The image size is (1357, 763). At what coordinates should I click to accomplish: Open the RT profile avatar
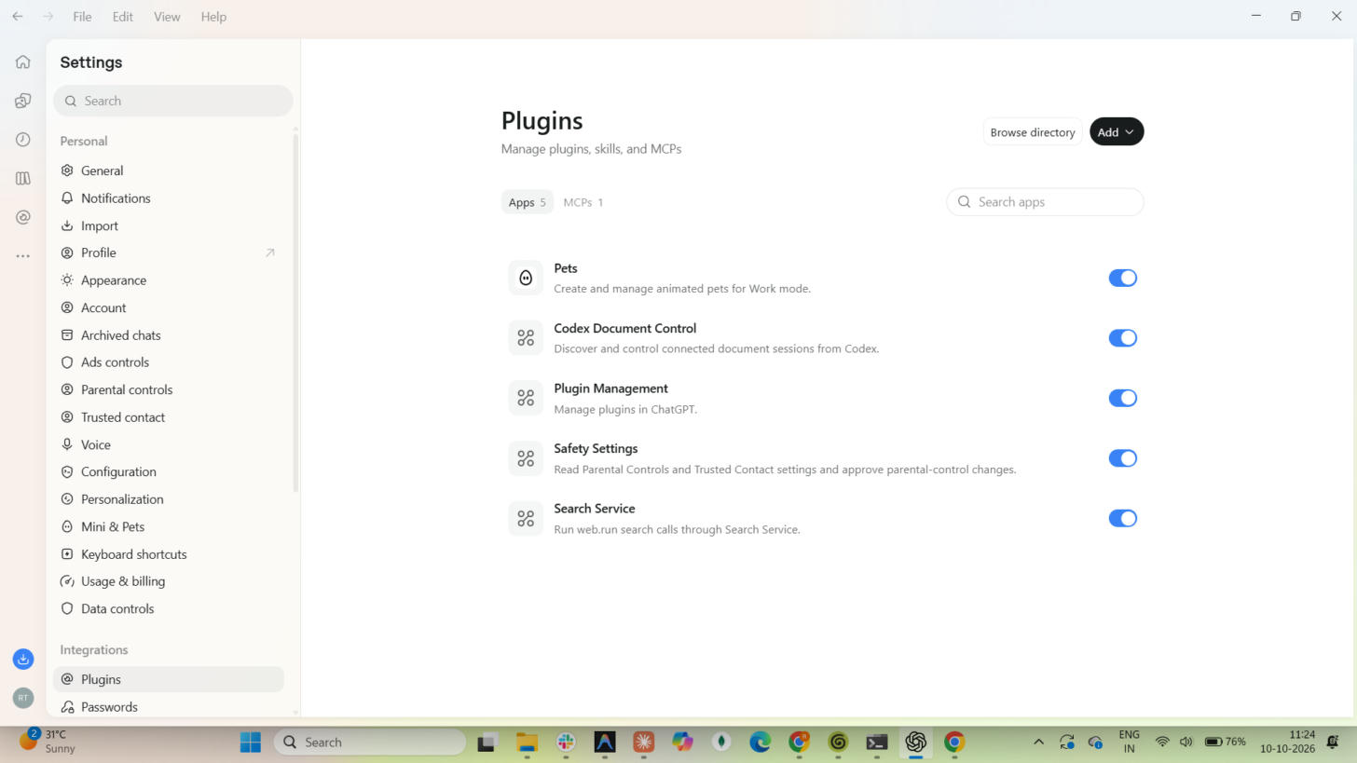23,697
